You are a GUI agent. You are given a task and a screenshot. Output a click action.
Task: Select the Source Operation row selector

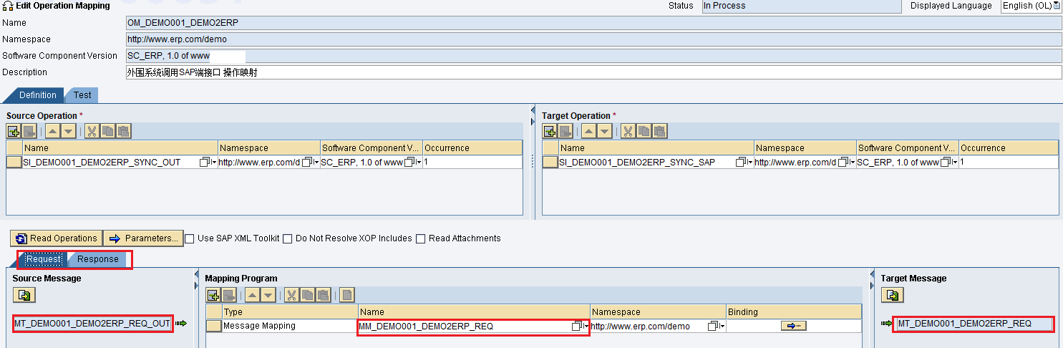14,163
